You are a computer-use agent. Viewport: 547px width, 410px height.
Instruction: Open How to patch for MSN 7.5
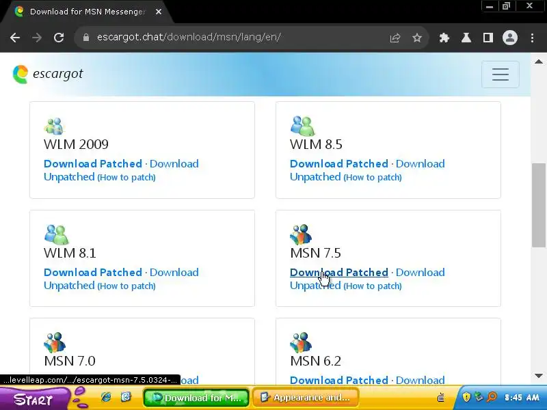pyautogui.click(x=373, y=286)
